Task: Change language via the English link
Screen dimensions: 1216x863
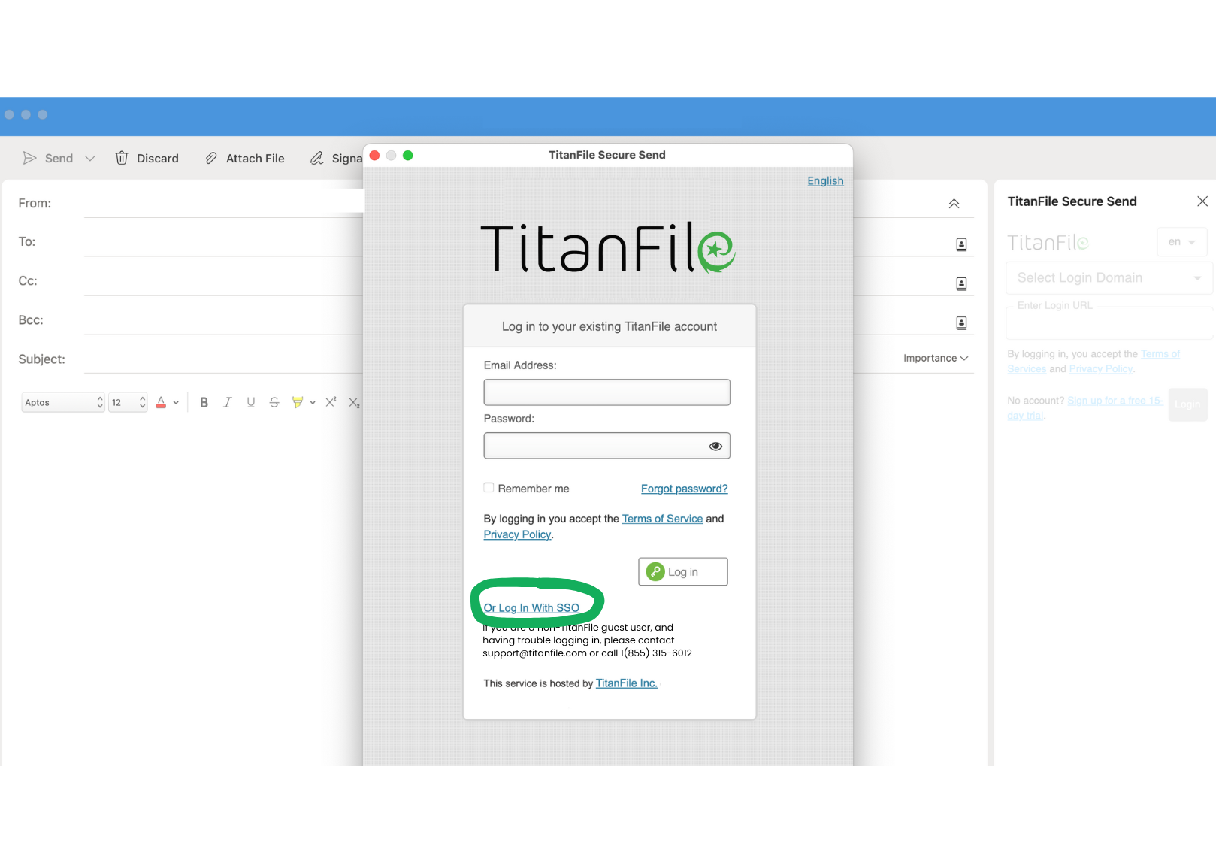Action: point(825,181)
